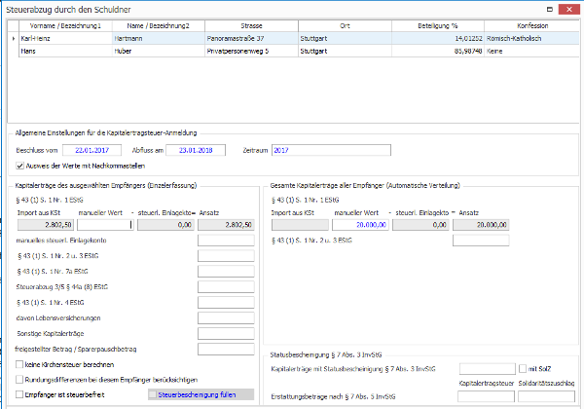Click davon Lebensversicherungen input field
The image size is (584, 409).
[x=226, y=317]
